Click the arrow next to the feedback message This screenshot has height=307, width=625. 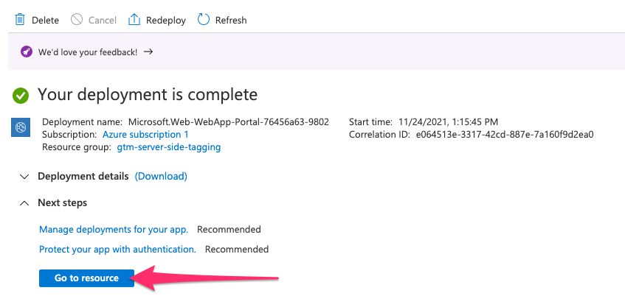pyautogui.click(x=148, y=52)
